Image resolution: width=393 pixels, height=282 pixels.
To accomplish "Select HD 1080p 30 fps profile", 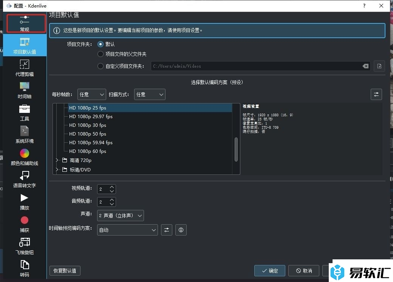I will click(x=150, y=125).
